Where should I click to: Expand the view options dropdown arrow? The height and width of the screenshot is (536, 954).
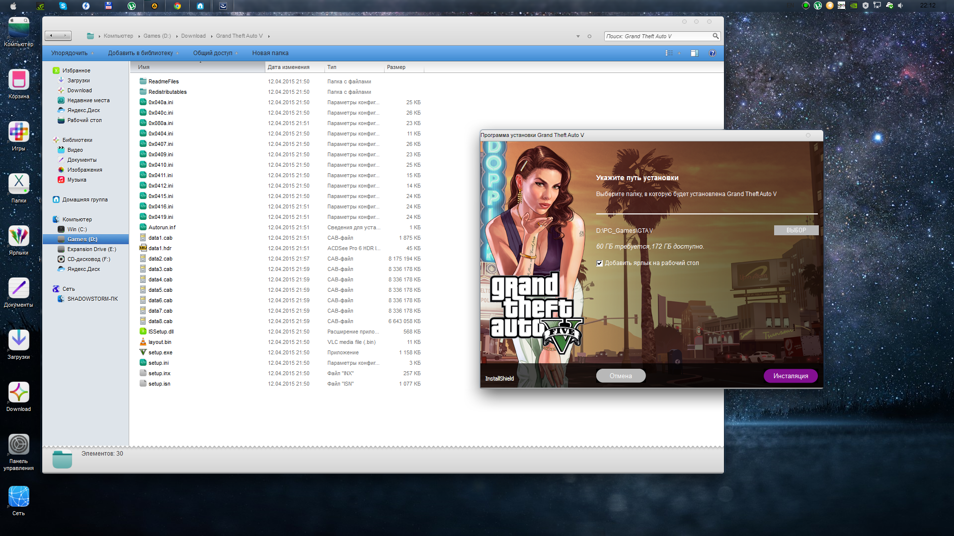coord(679,53)
